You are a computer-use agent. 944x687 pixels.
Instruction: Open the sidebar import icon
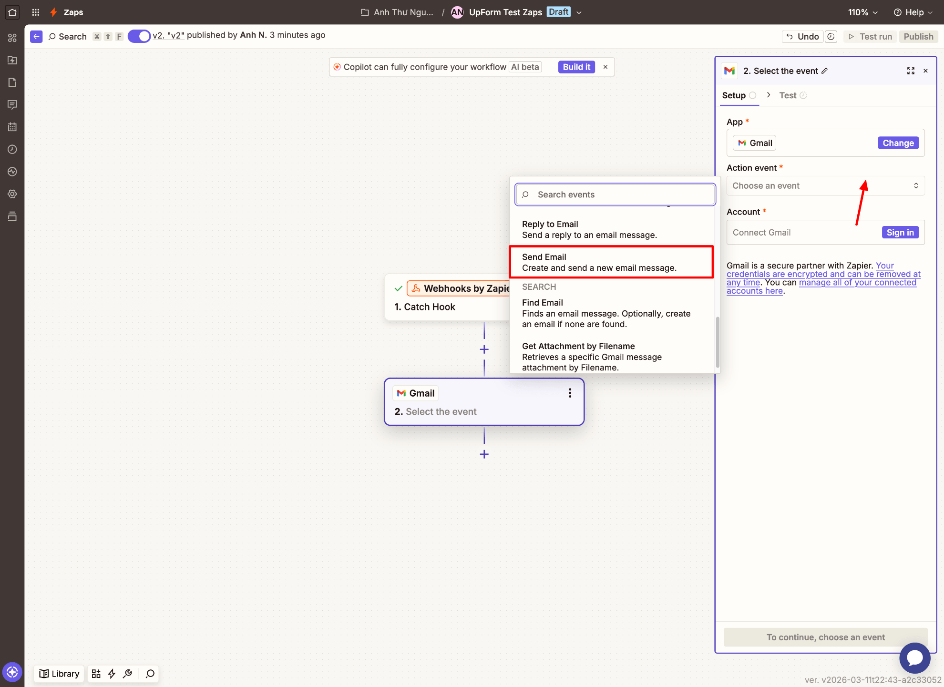click(12, 60)
